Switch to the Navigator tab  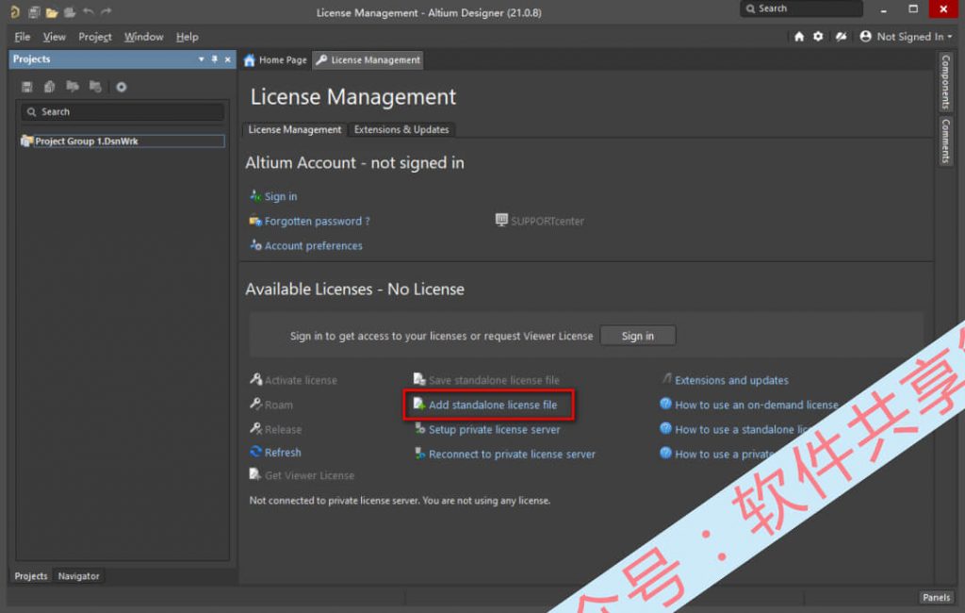pyautogui.click(x=79, y=575)
